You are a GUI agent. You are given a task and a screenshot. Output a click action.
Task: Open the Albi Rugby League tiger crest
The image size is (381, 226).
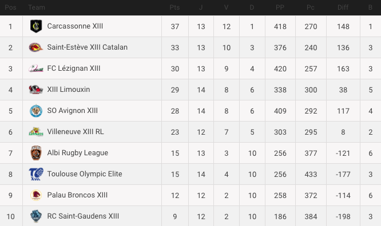point(36,153)
